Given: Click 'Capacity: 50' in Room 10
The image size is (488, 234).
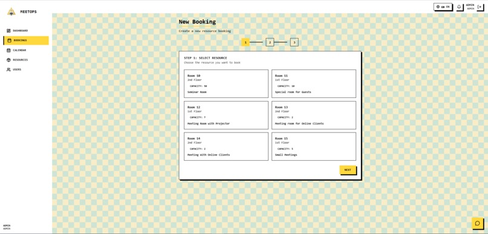Looking at the screenshot, I should click(198, 86).
